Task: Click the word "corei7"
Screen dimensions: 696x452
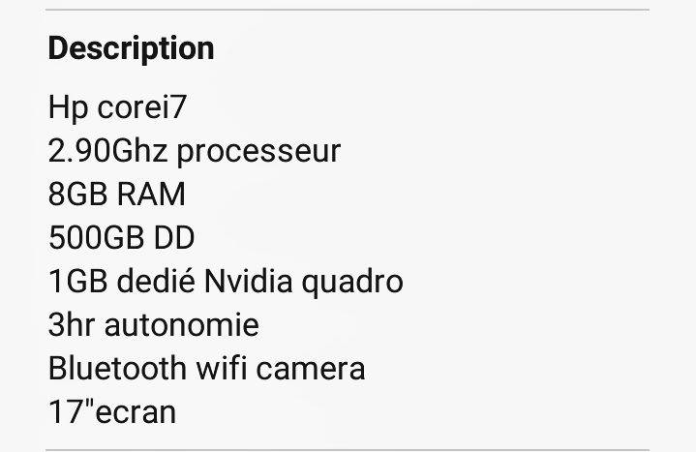Action: [141, 107]
